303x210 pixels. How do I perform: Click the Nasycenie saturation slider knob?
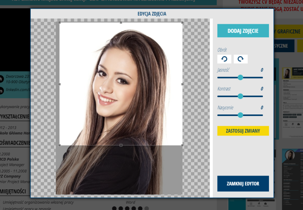point(240,115)
